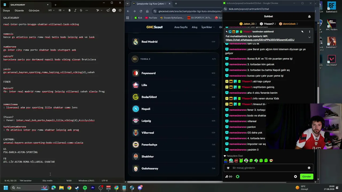
Task: Go to browser home page
Action: pyautogui.click(x=147, y=11)
